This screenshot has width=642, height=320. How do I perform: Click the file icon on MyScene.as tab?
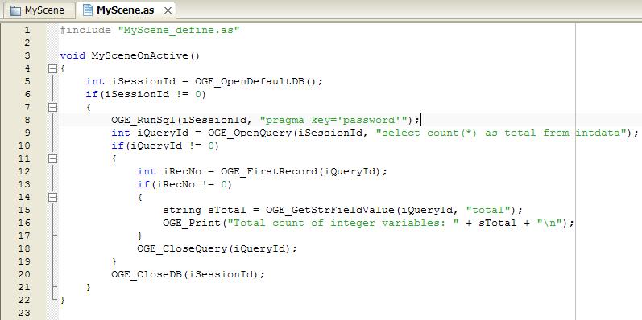click(x=87, y=10)
